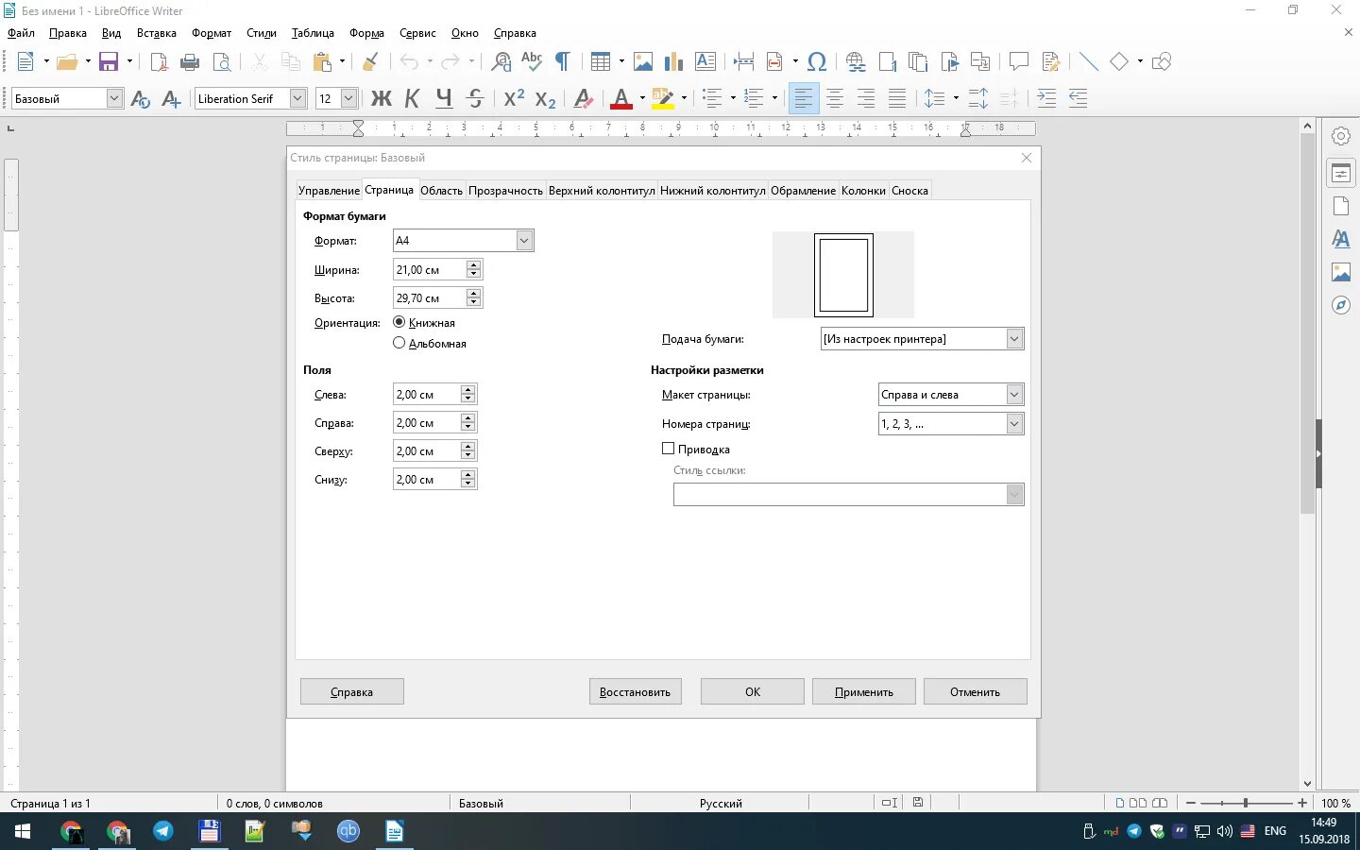
Task: Click the Отменить button
Action: pyautogui.click(x=976, y=691)
